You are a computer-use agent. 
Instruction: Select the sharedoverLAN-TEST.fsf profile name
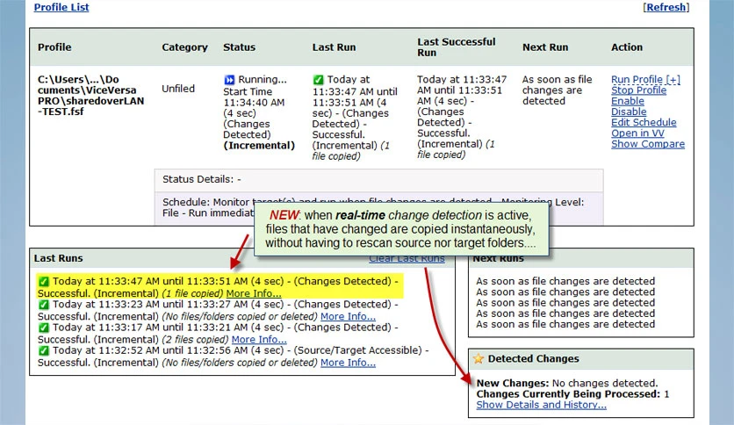[90, 96]
